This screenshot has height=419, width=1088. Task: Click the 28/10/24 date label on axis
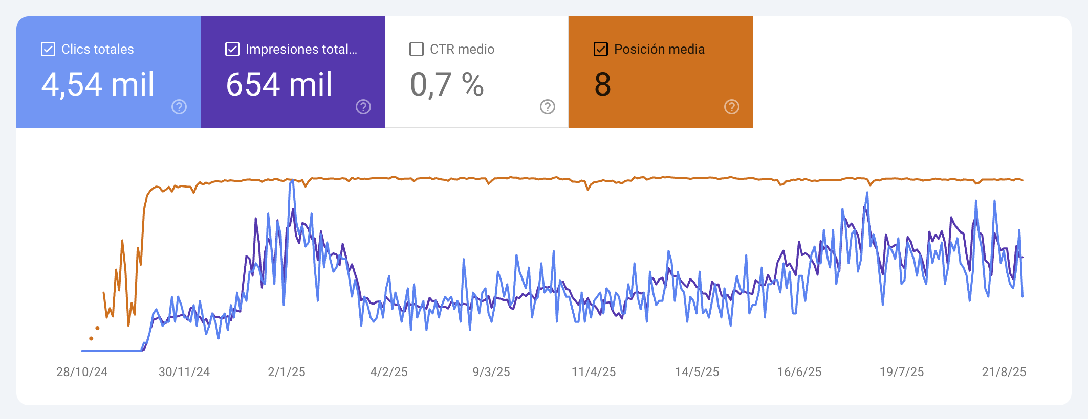pyautogui.click(x=82, y=372)
